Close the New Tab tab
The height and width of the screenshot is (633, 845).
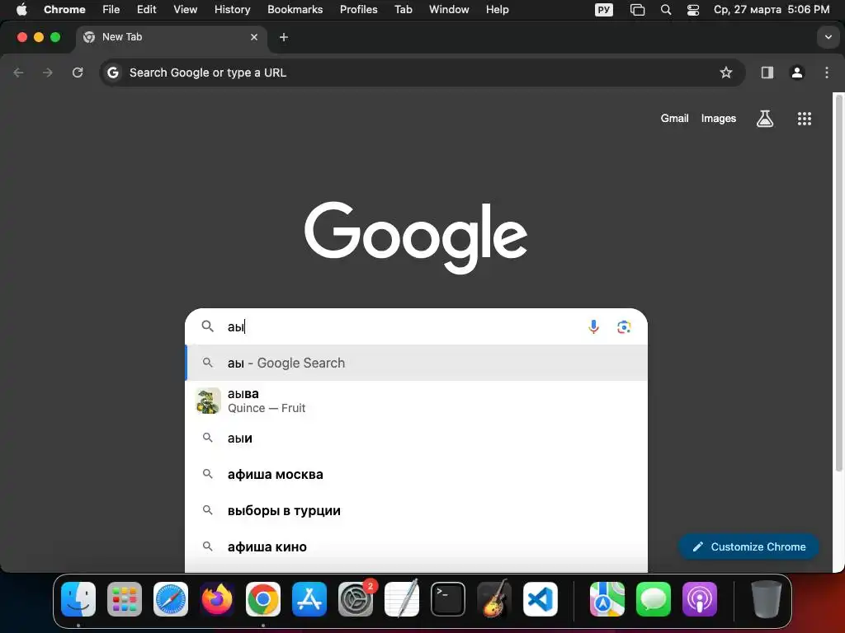coord(254,37)
